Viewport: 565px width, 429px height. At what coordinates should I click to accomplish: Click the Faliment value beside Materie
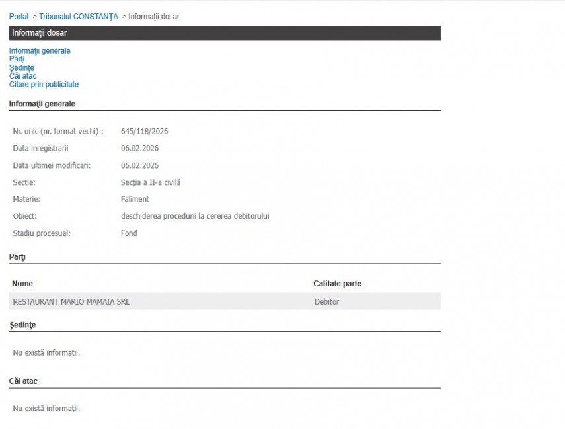click(x=135, y=199)
